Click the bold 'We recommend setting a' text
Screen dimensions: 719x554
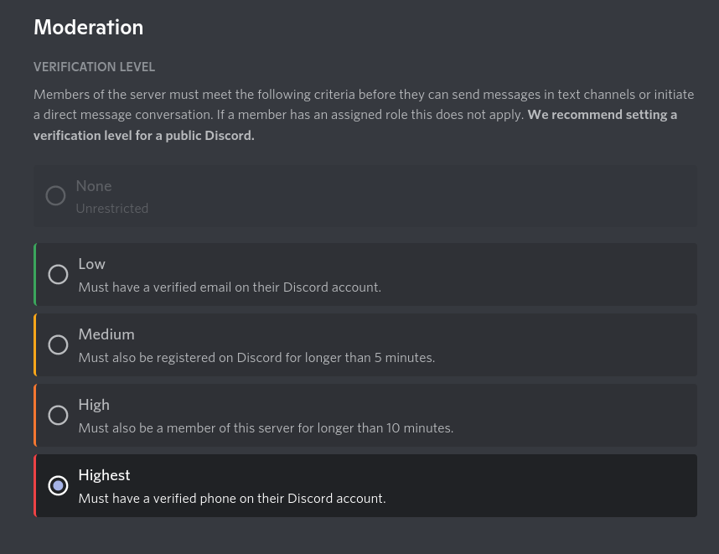602,115
